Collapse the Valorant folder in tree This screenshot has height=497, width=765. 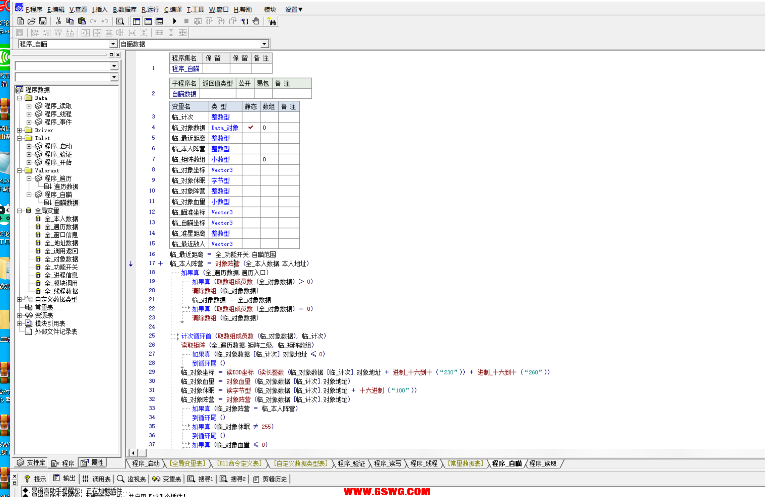pyautogui.click(x=19, y=170)
